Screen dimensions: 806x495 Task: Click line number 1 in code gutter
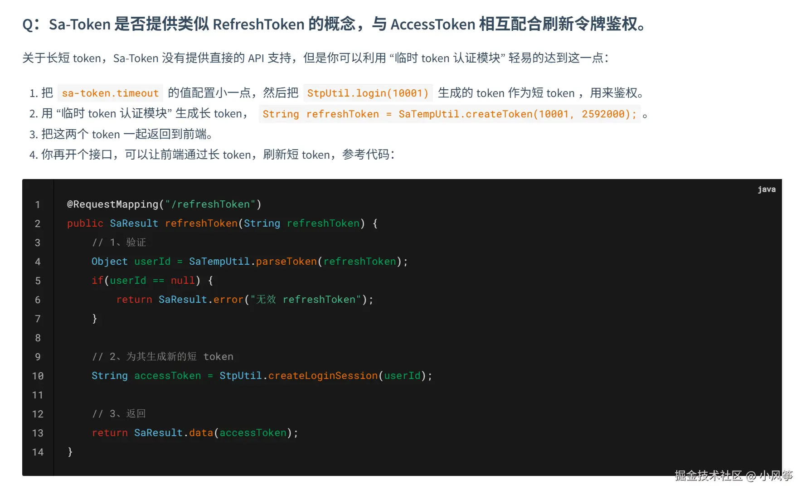[x=38, y=205]
